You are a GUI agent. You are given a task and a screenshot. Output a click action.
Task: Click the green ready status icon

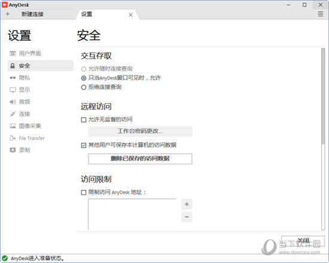pyautogui.click(x=5, y=258)
